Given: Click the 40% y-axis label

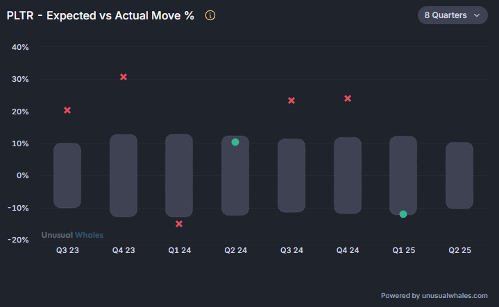Looking at the screenshot, I should [x=19, y=47].
